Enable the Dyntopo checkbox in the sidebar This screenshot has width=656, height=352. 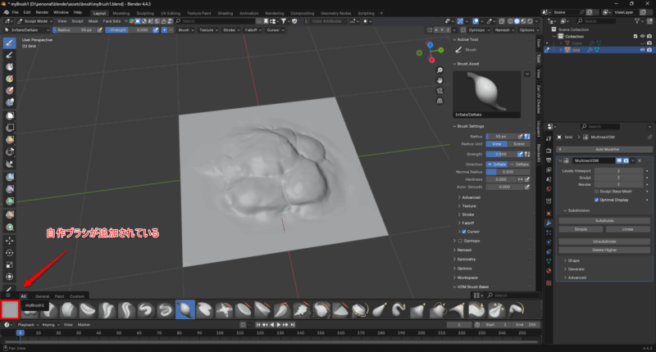click(460, 241)
